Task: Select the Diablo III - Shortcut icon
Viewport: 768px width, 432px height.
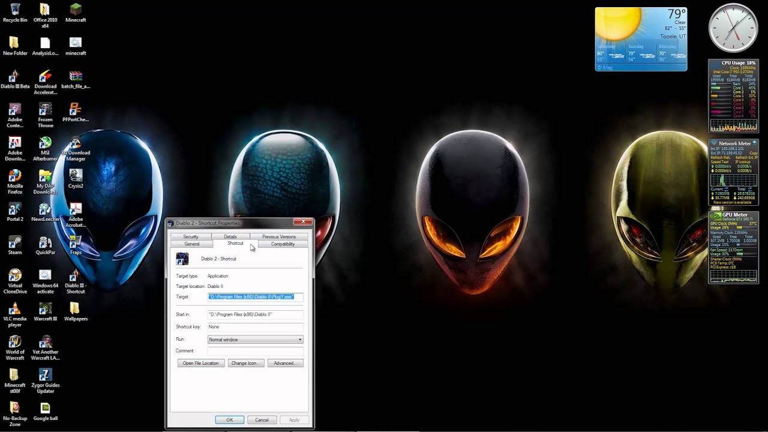Action: 76,281
